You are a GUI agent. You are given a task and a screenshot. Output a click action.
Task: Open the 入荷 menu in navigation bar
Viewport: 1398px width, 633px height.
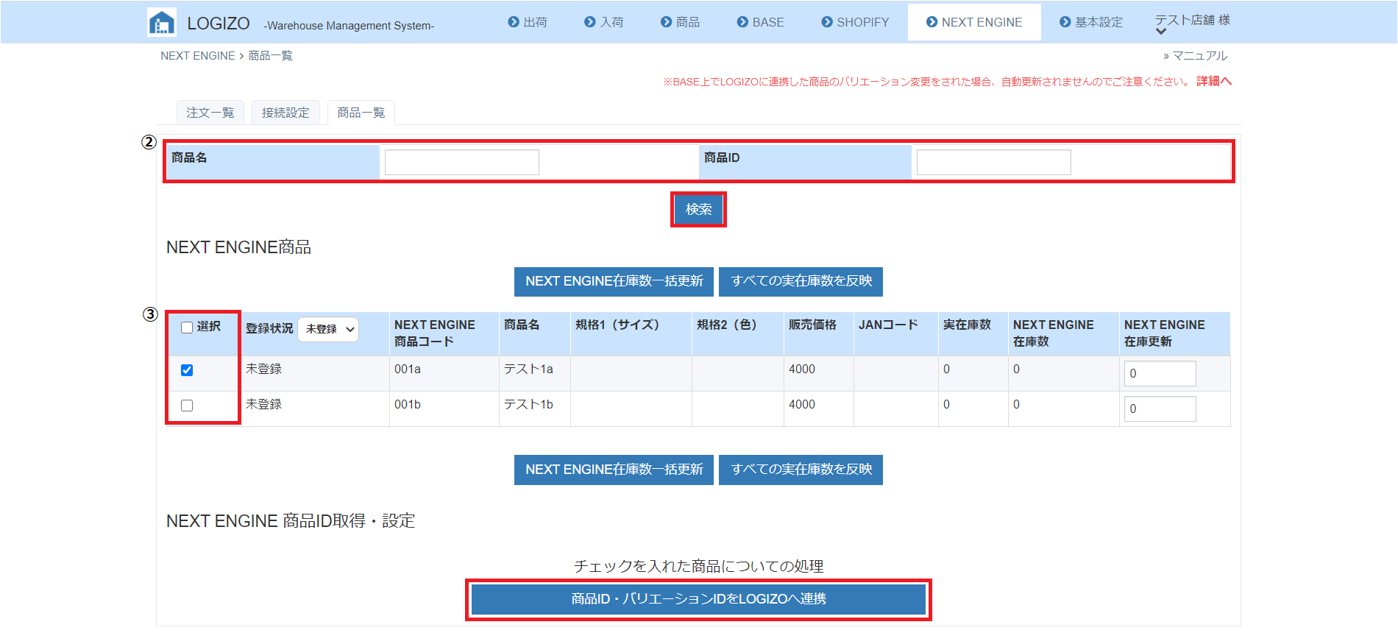pos(604,22)
